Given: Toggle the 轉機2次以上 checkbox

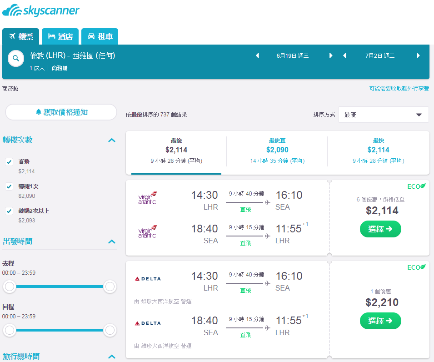Looking at the screenshot, I should tap(9, 211).
